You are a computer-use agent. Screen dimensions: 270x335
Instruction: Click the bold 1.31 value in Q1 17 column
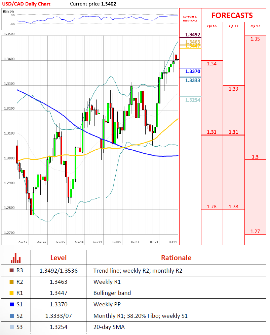233,132
